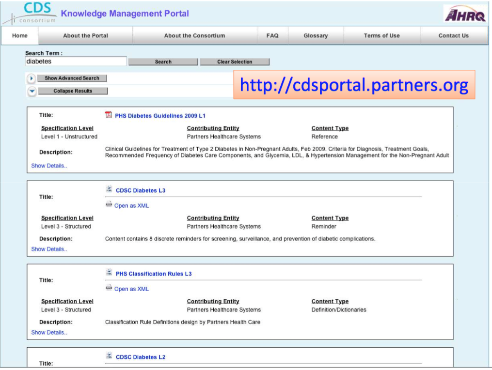Click the Definition/Dictionaries content type value
The width and height of the screenshot is (492, 370).
point(338,310)
